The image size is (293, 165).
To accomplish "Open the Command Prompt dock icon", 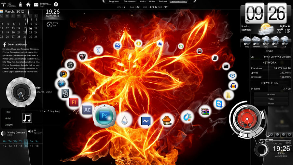I will 226,66.
